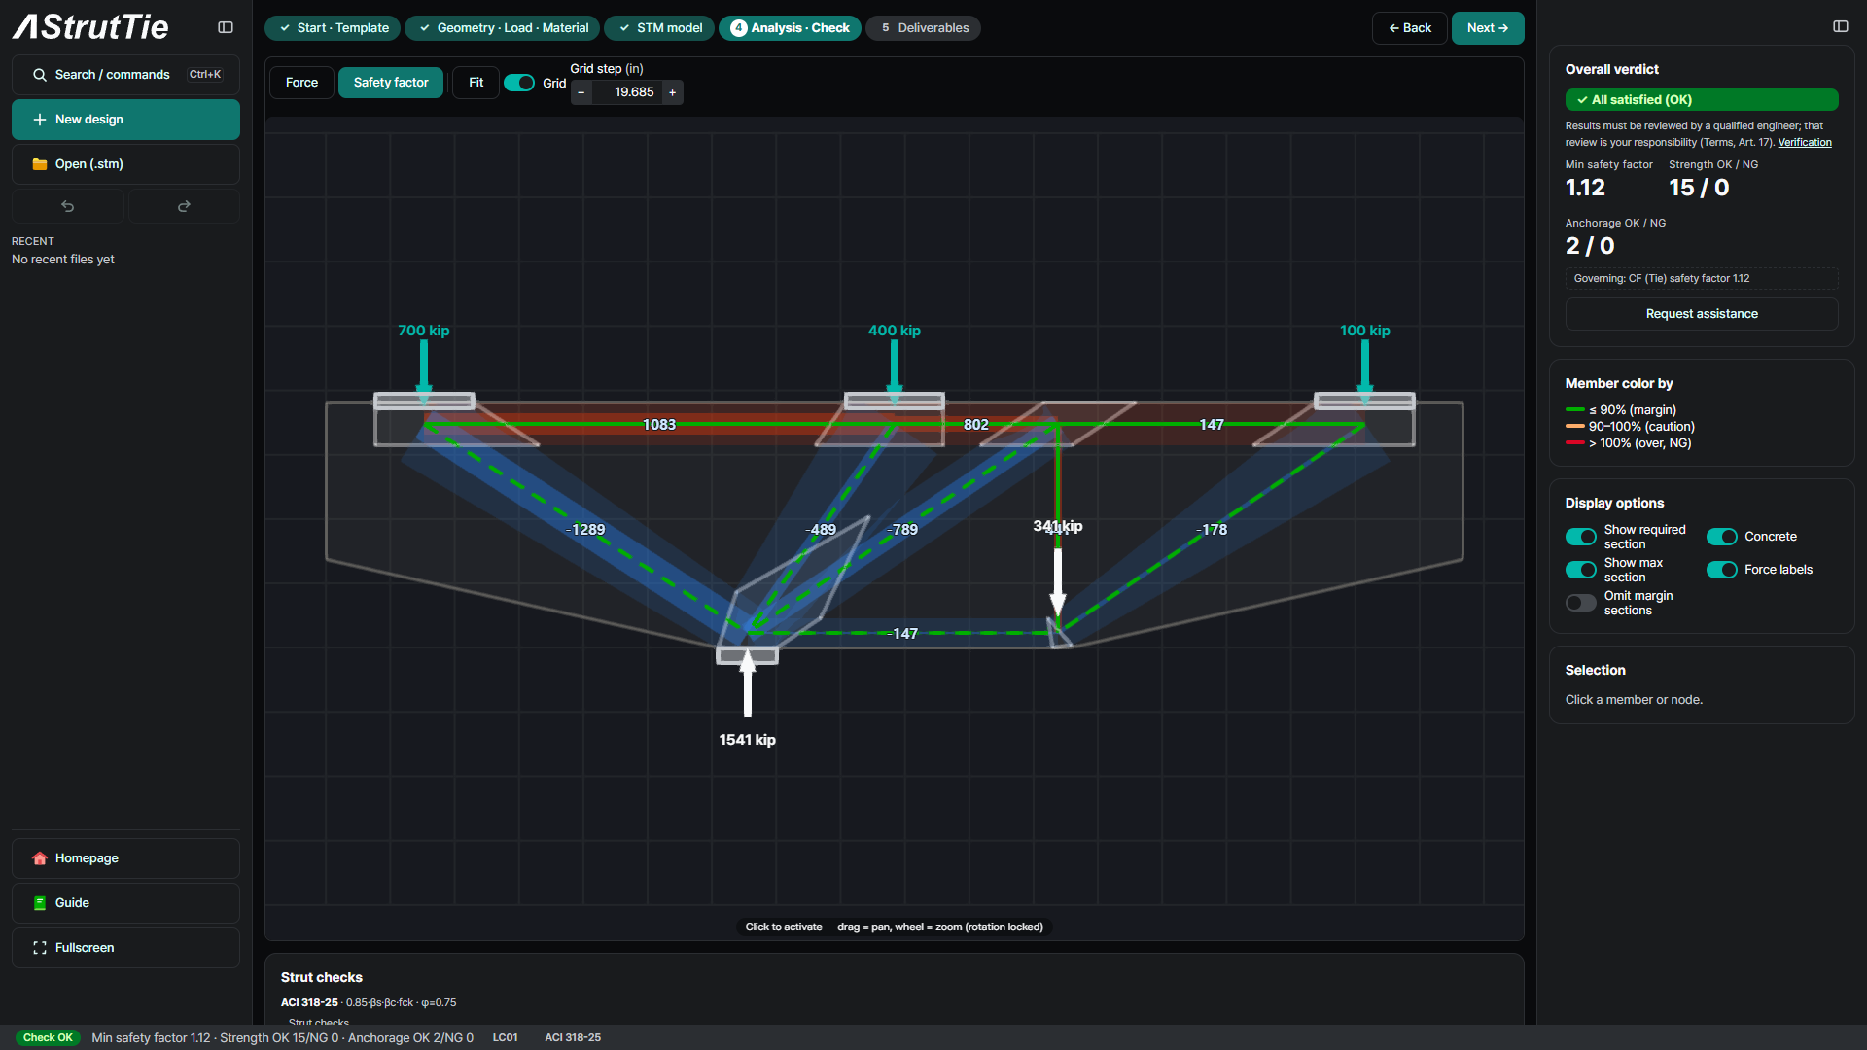Decrease grid step with minus button

(581, 92)
